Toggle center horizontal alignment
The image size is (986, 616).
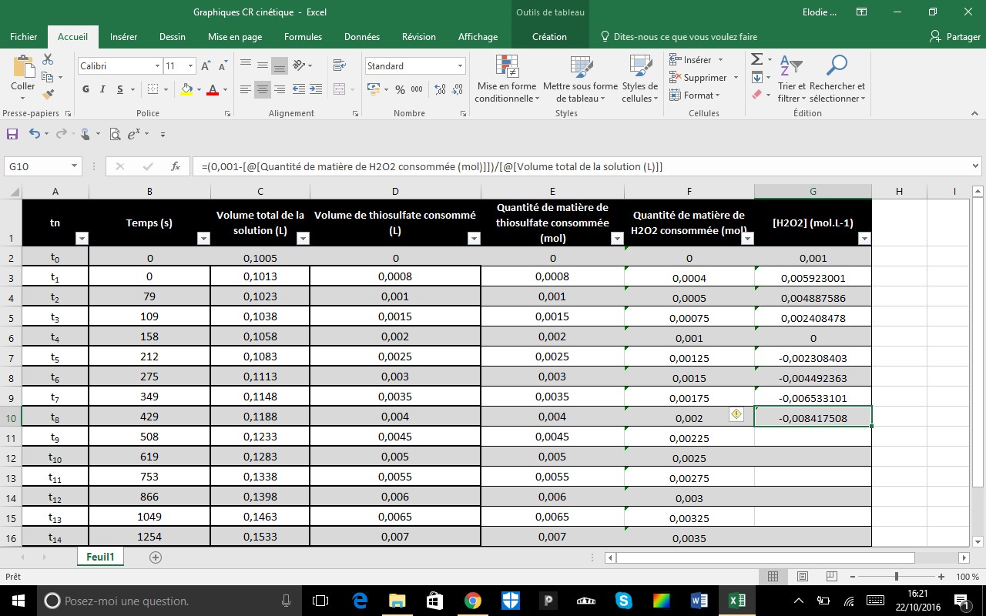click(263, 89)
